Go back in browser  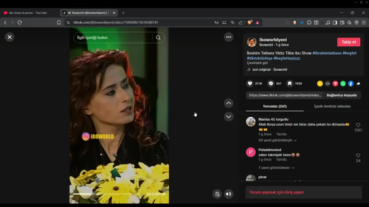coord(5,22)
